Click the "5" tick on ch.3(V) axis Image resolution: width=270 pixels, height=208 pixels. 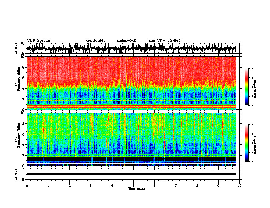point(24,169)
